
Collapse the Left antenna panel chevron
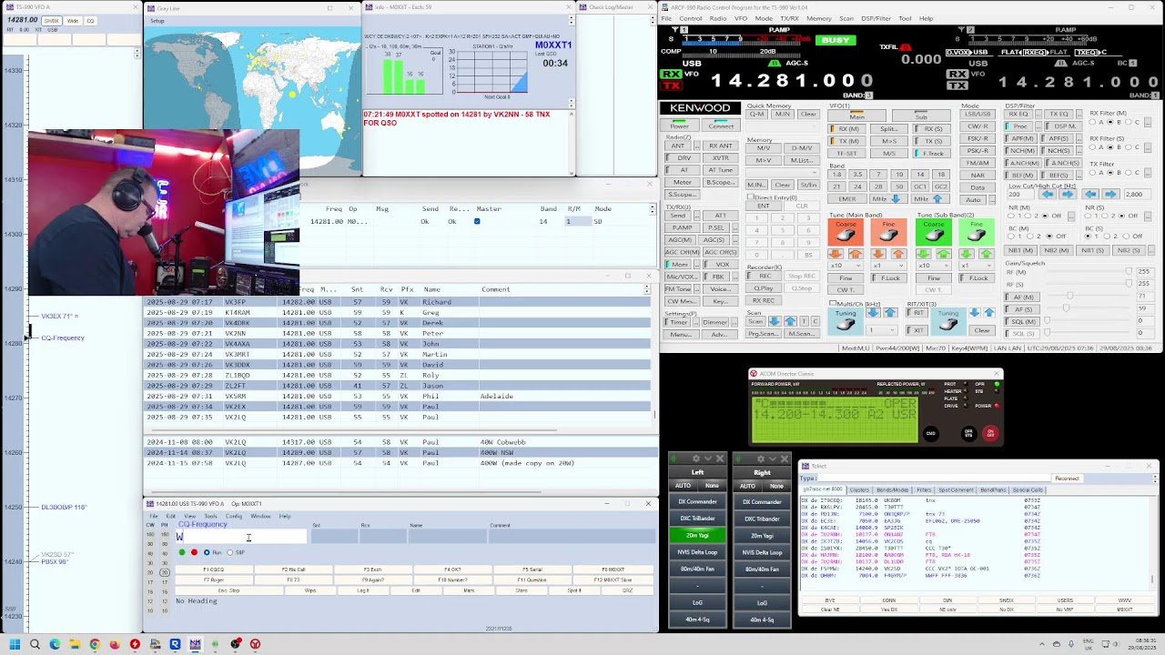708,458
